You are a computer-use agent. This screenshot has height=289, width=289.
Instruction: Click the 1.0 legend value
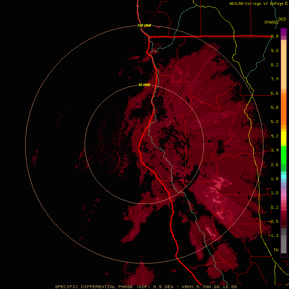[x=275, y=193]
